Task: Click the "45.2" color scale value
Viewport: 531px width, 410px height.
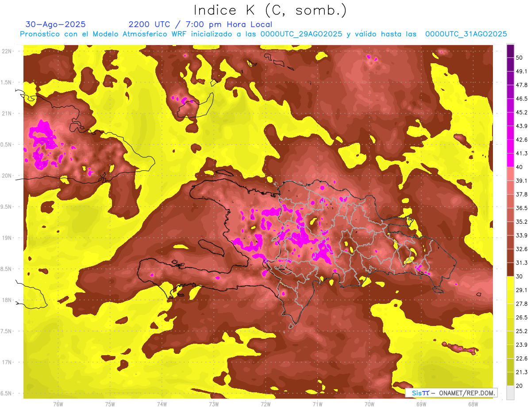Action: click(x=522, y=112)
